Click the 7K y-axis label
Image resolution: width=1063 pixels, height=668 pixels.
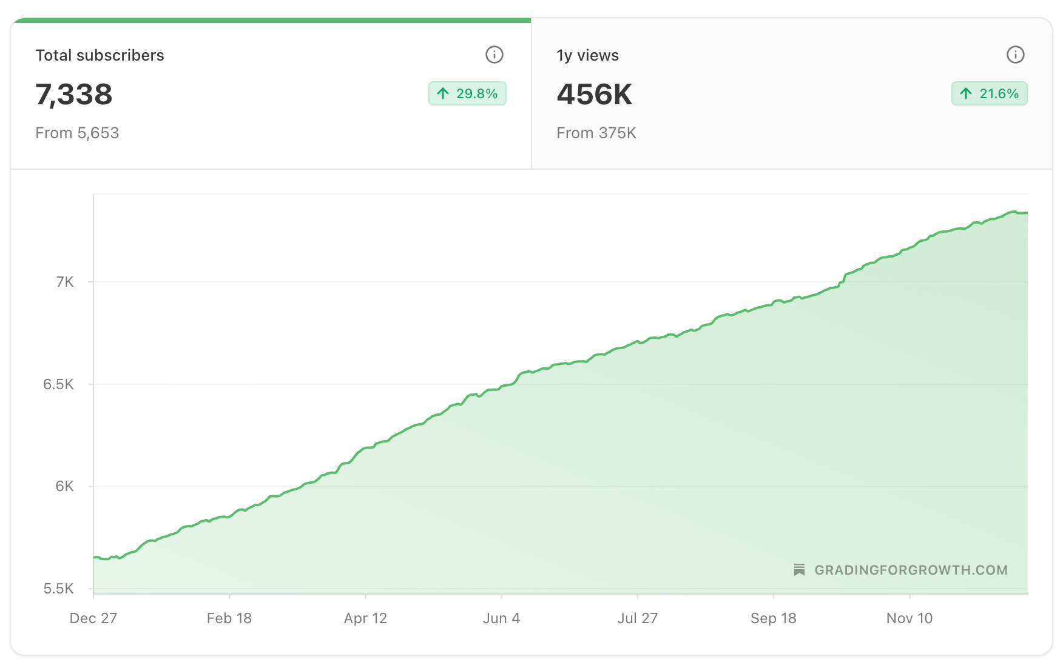pos(65,282)
